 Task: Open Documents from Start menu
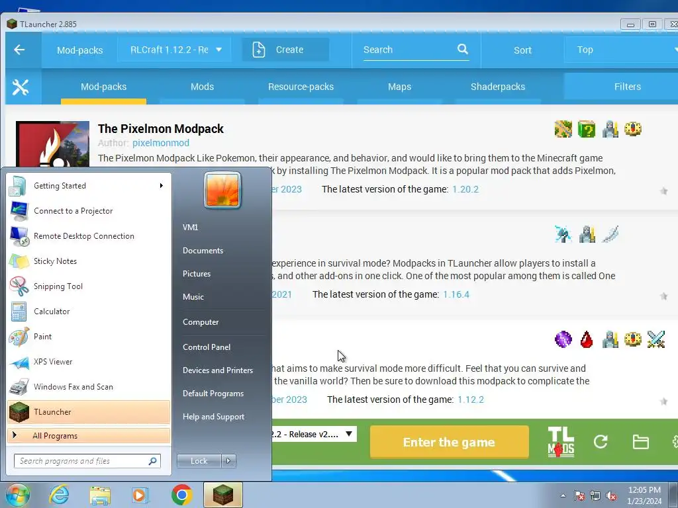pos(203,251)
